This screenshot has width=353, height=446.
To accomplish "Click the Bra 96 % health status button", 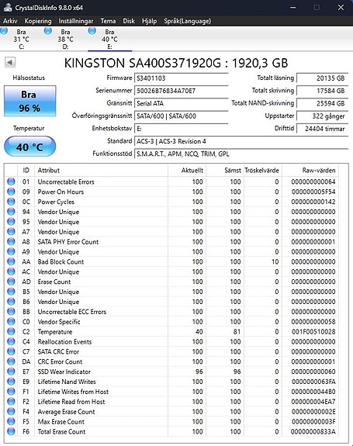I will tap(29, 101).
